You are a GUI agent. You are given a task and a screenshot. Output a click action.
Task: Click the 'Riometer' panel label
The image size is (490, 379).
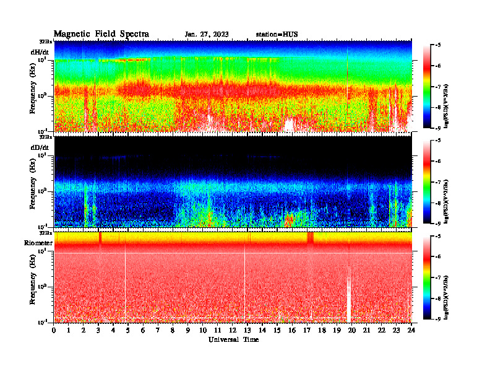[x=38, y=243]
